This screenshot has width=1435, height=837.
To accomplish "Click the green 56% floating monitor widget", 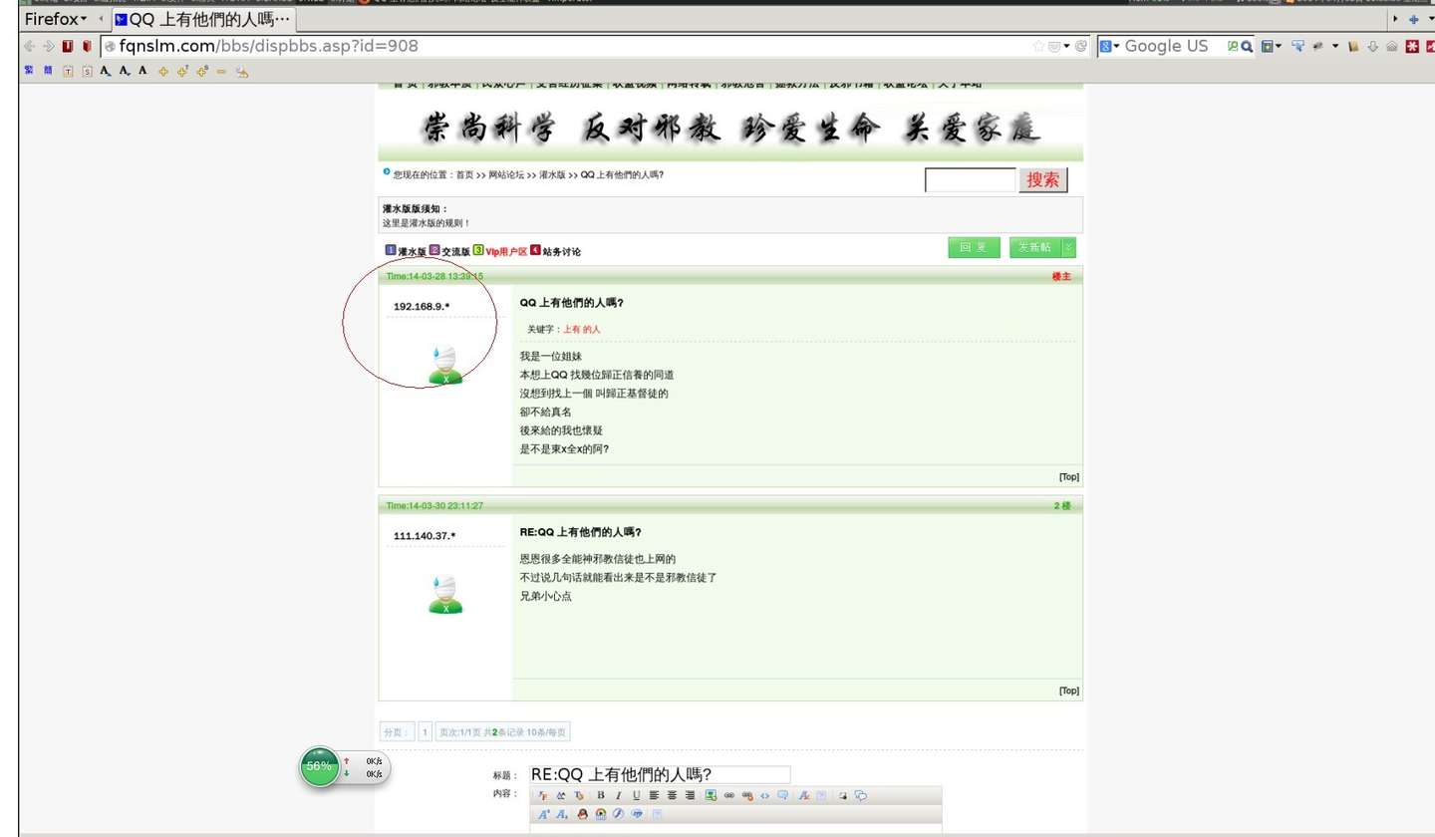I will [320, 766].
